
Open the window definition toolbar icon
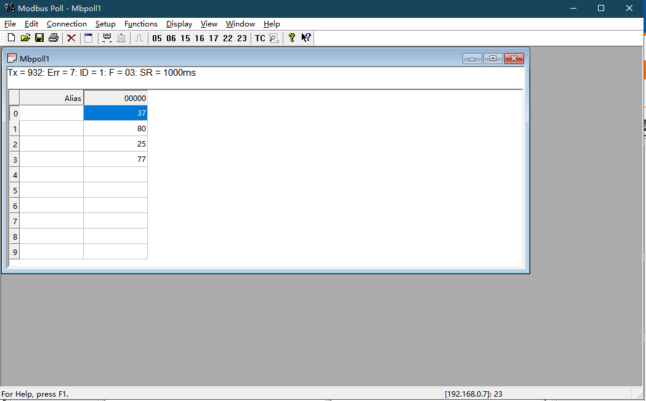[x=89, y=38]
